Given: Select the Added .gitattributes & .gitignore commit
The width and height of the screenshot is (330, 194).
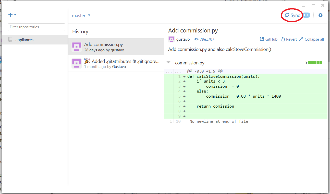Looking at the screenshot, I should coord(116,63).
